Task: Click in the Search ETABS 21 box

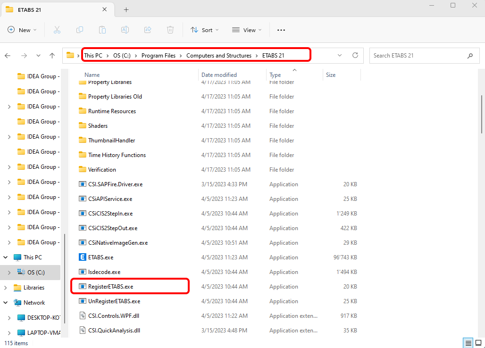Action: (418, 55)
